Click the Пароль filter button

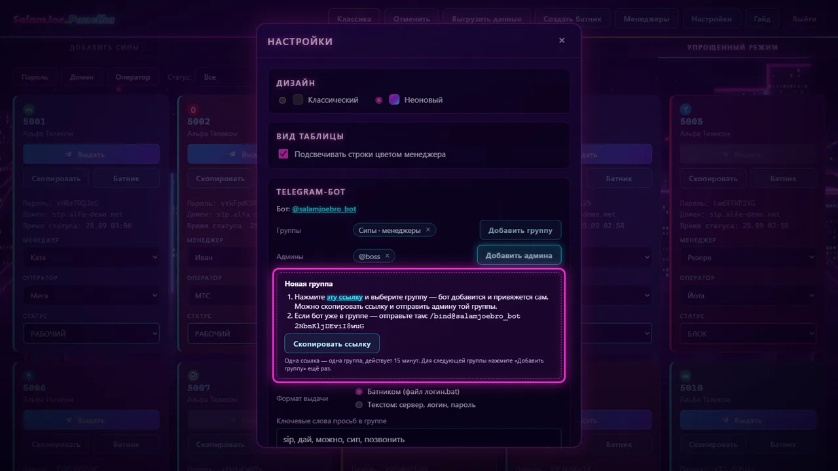coord(35,77)
